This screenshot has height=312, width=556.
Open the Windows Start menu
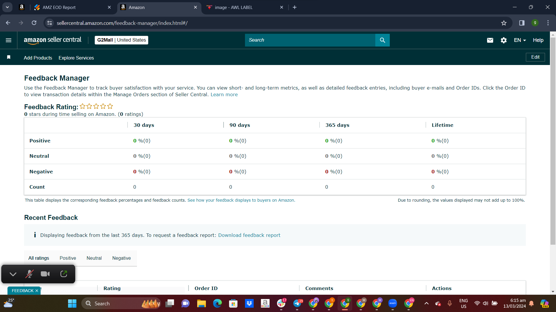tap(72, 304)
